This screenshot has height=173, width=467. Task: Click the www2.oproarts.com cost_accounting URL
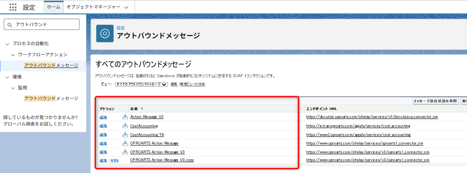click(359, 134)
